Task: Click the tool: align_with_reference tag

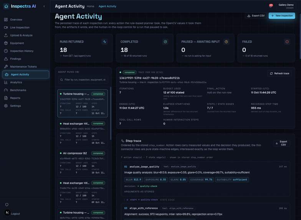Action: (x=178, y=208)
